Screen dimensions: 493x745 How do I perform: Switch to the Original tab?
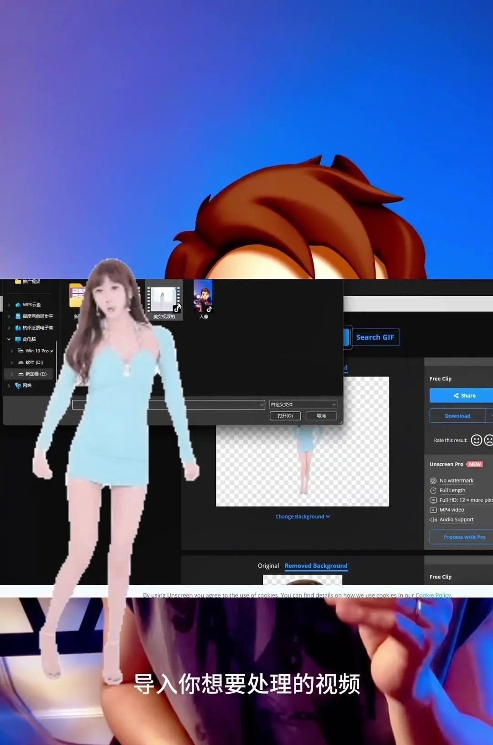click(268, 566)
